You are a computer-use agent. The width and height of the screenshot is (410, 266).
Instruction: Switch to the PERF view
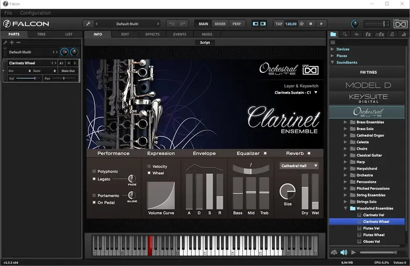click(x=237, y=24)
